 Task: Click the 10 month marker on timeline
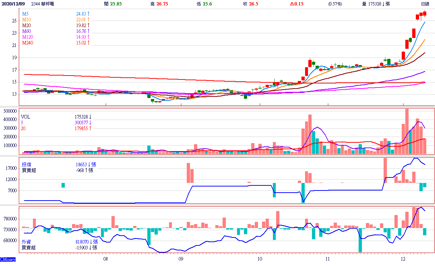point(260,259)
